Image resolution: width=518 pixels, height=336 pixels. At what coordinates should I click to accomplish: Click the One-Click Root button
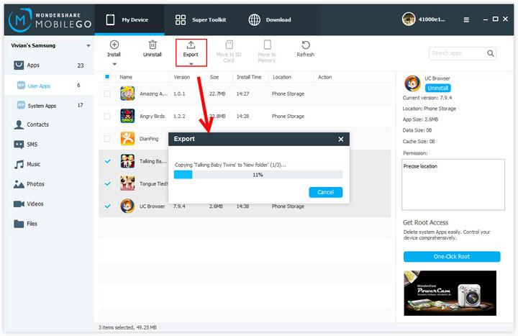(452, 256)
